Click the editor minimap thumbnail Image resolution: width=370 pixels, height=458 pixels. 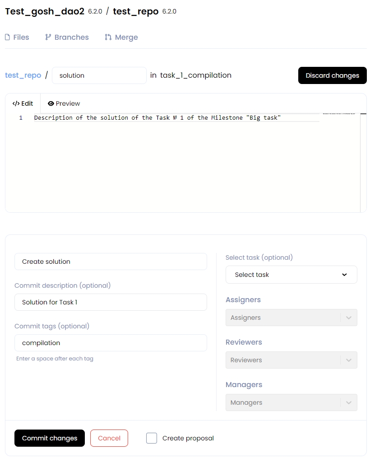[x=339, y=113]
